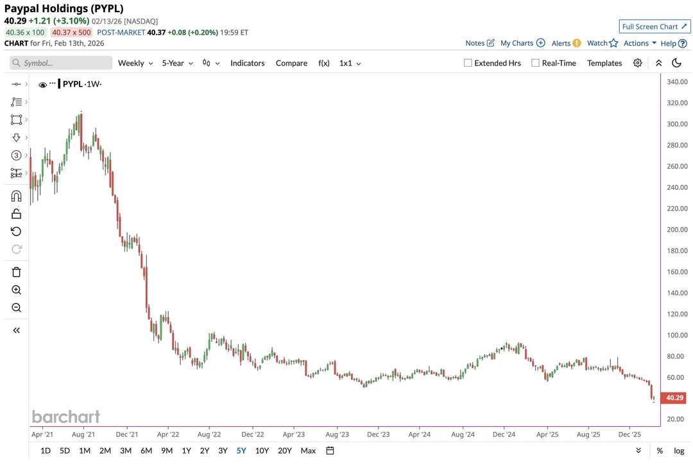
Task: Open the calendar date range icon
Action: tap(330, 451)
